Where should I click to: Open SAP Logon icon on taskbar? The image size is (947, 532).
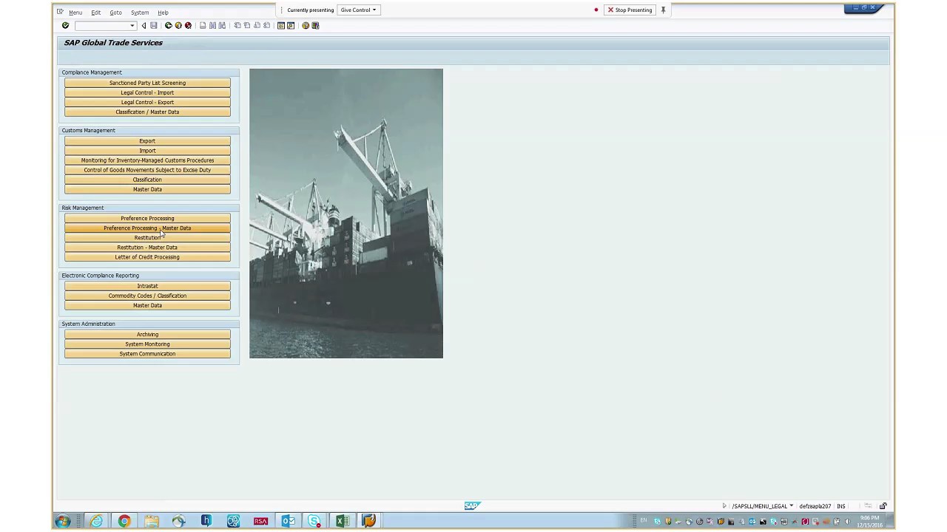point(368,522)
